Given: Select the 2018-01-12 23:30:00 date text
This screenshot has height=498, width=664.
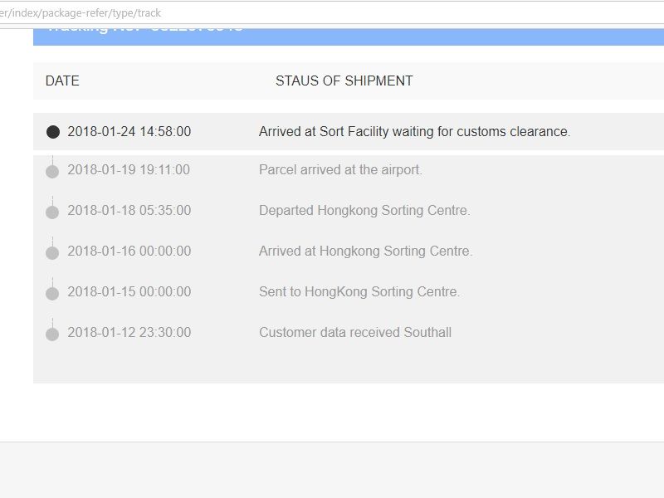Looking at the screenshot, I should [129, 332].
